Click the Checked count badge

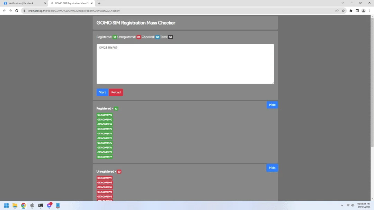tap(158, 37)
